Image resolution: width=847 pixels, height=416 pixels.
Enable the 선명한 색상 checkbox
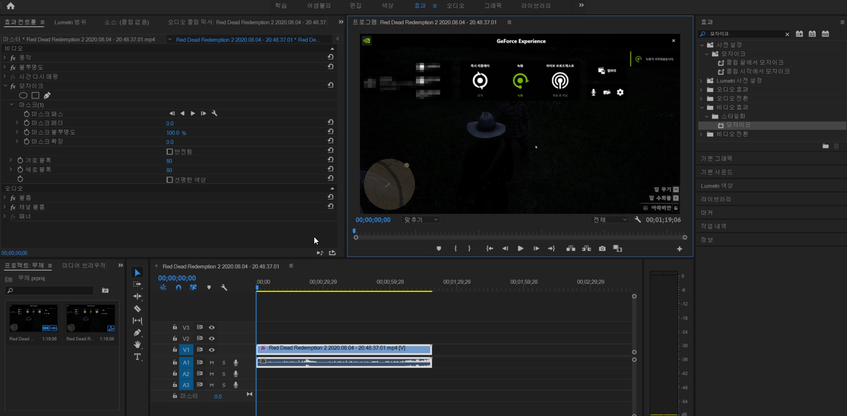click(x=169, y=180)
